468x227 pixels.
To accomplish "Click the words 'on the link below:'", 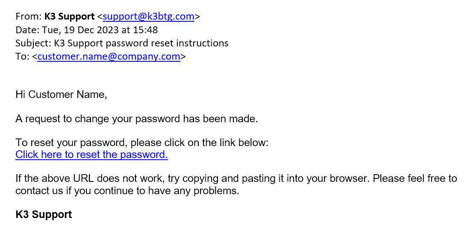I will click(228, 143).
